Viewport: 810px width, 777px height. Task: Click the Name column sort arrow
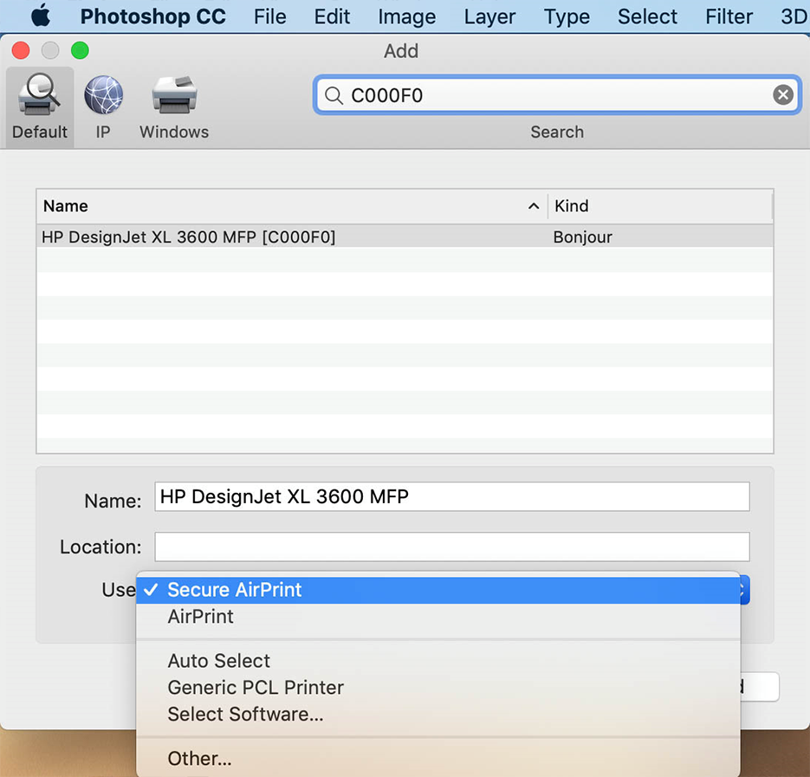[x=535, y=206]
